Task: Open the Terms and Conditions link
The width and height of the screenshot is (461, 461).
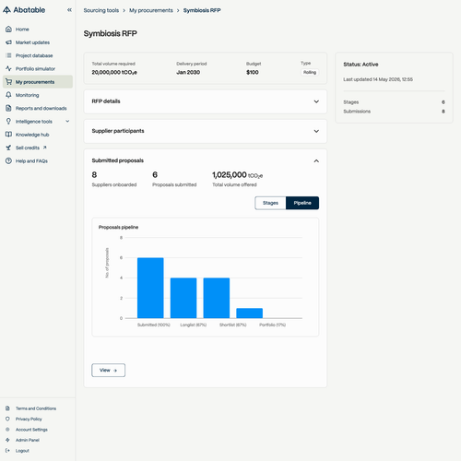Action: [x=36, y=408]
